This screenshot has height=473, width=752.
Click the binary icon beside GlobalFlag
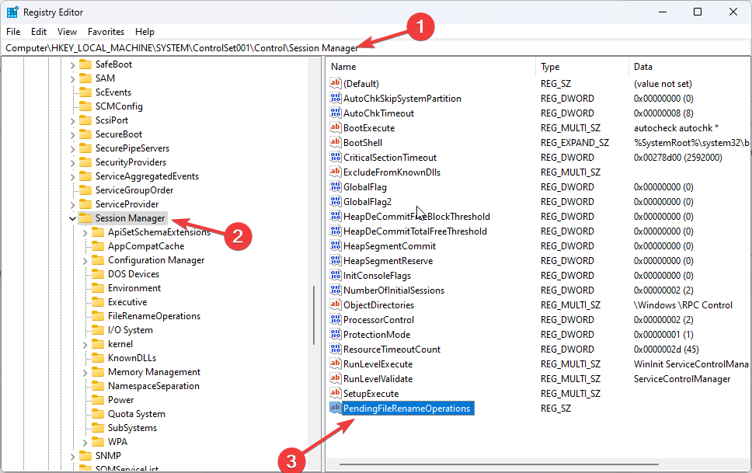pyautogui.click(x=336, y=186)
